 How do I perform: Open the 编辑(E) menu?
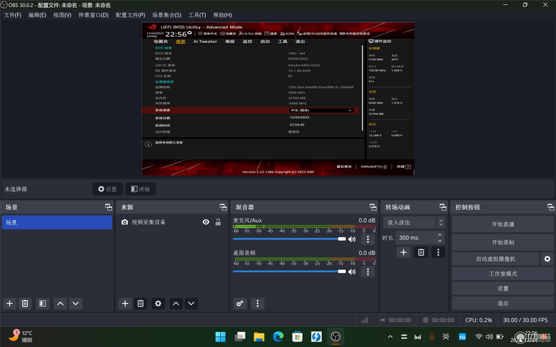[x=38, y=15]
